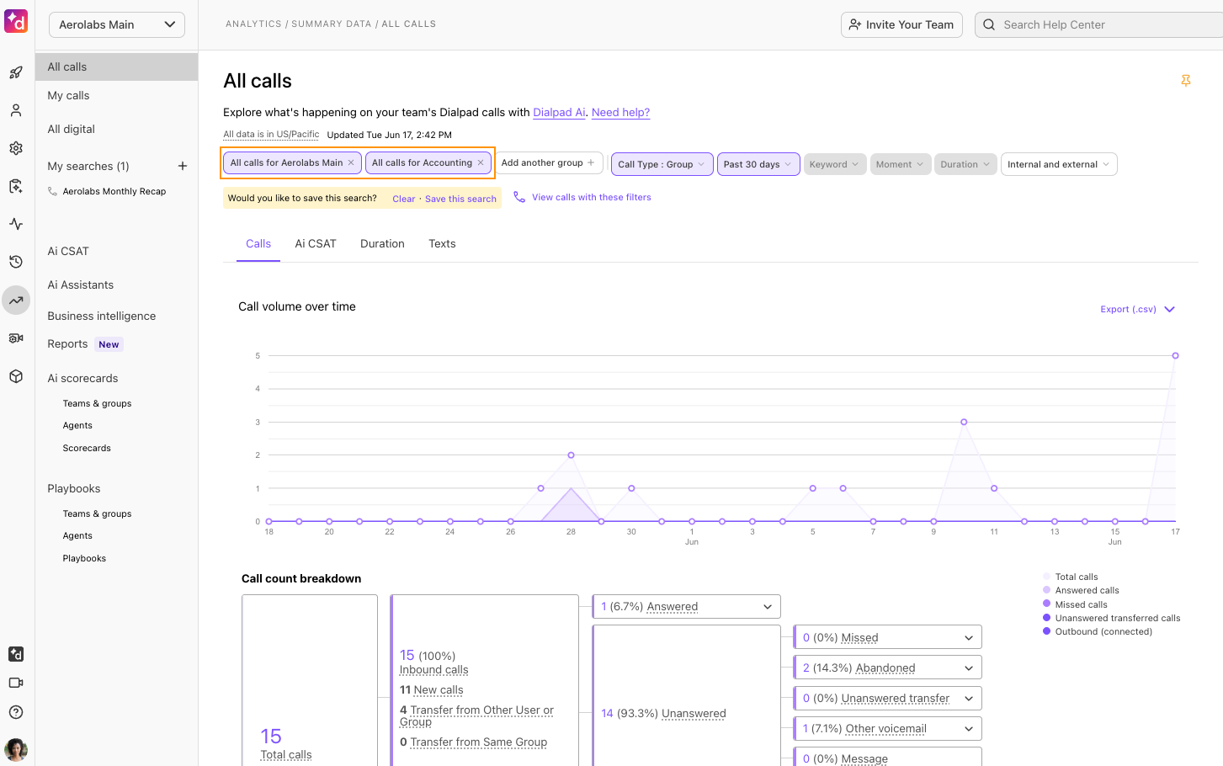1223x766 pixels.
Task: Remove the All calls for Aerolabs Main chip
Action: [351, 162]
